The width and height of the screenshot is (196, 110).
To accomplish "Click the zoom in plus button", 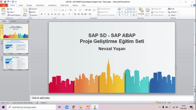I will [190, 103].
